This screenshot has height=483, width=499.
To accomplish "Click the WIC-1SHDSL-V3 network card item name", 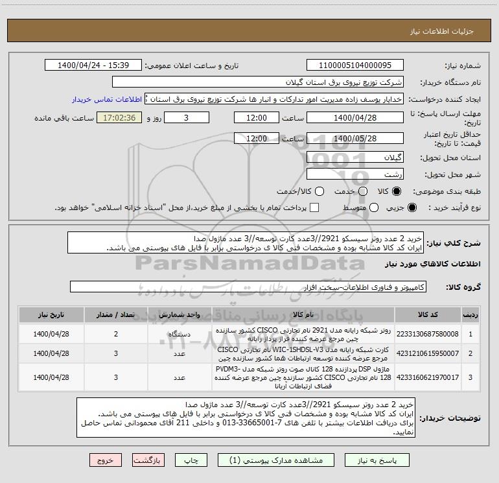I will [x=303, y=354].
